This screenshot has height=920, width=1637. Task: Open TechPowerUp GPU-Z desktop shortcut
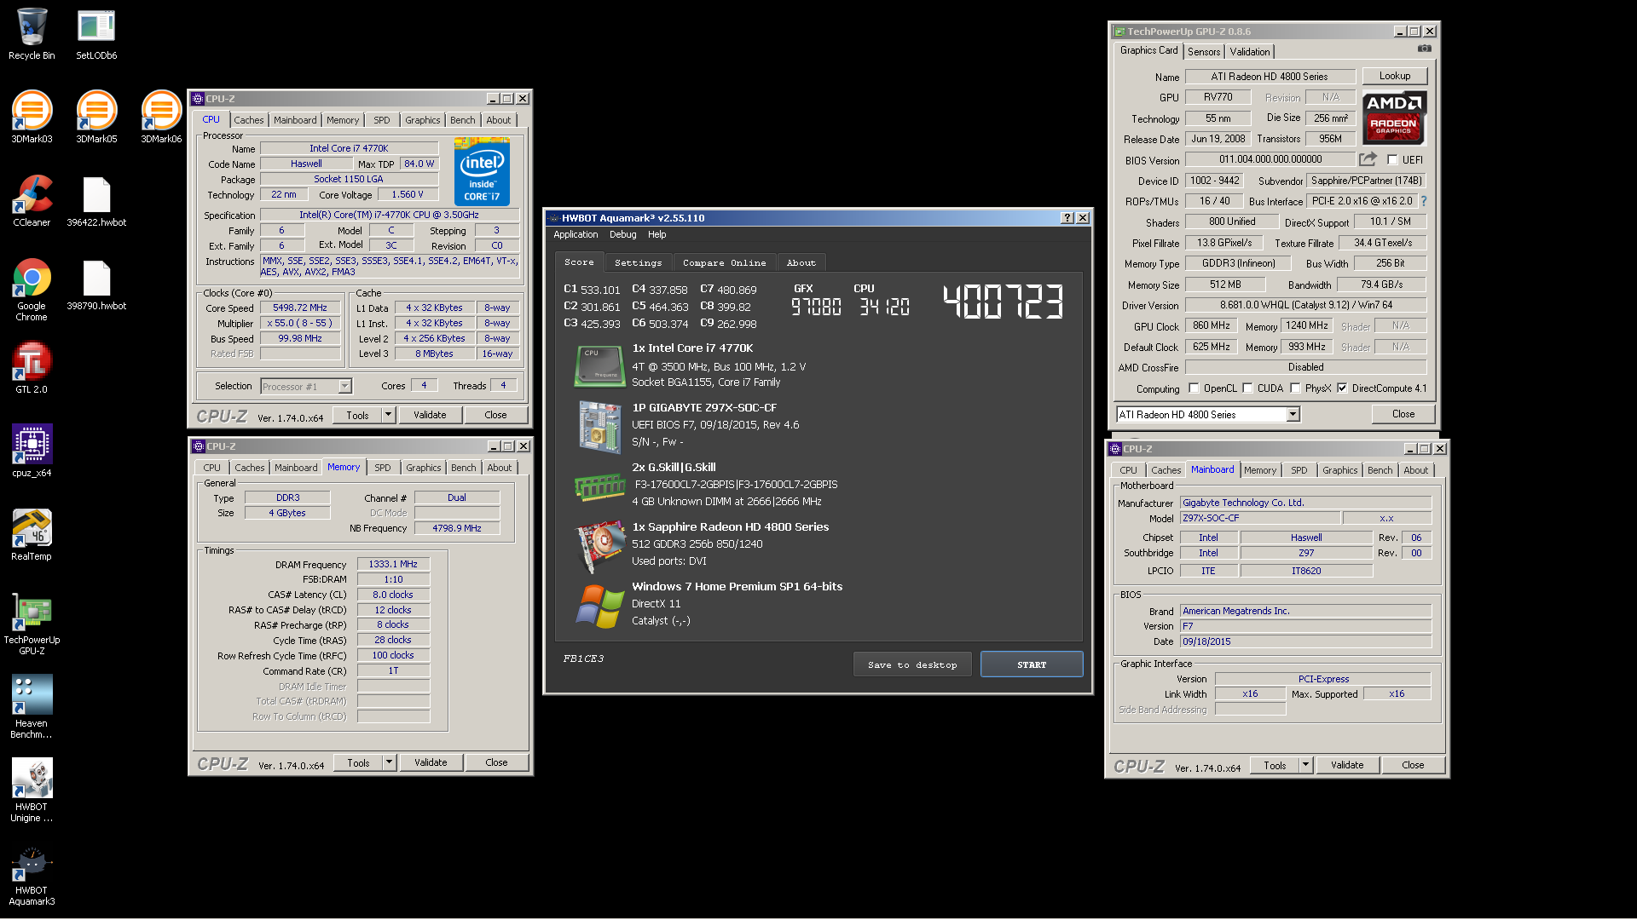point(32,623)
